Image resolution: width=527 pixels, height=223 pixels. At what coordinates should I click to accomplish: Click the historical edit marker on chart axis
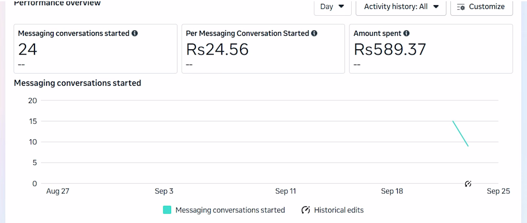pos(468,184)
